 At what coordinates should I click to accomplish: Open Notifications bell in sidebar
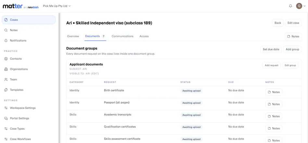[x=6, y=41]
